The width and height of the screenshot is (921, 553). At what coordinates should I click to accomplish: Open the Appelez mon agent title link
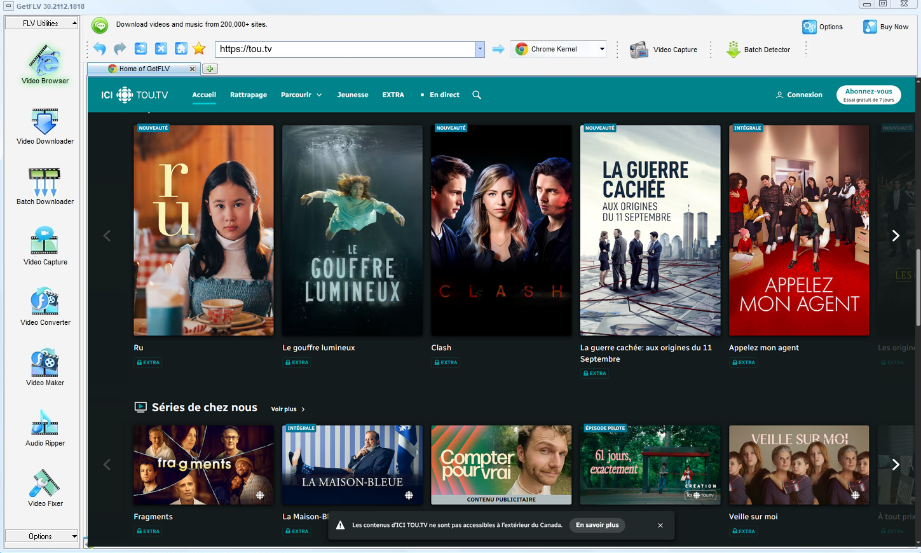point(763,348)
